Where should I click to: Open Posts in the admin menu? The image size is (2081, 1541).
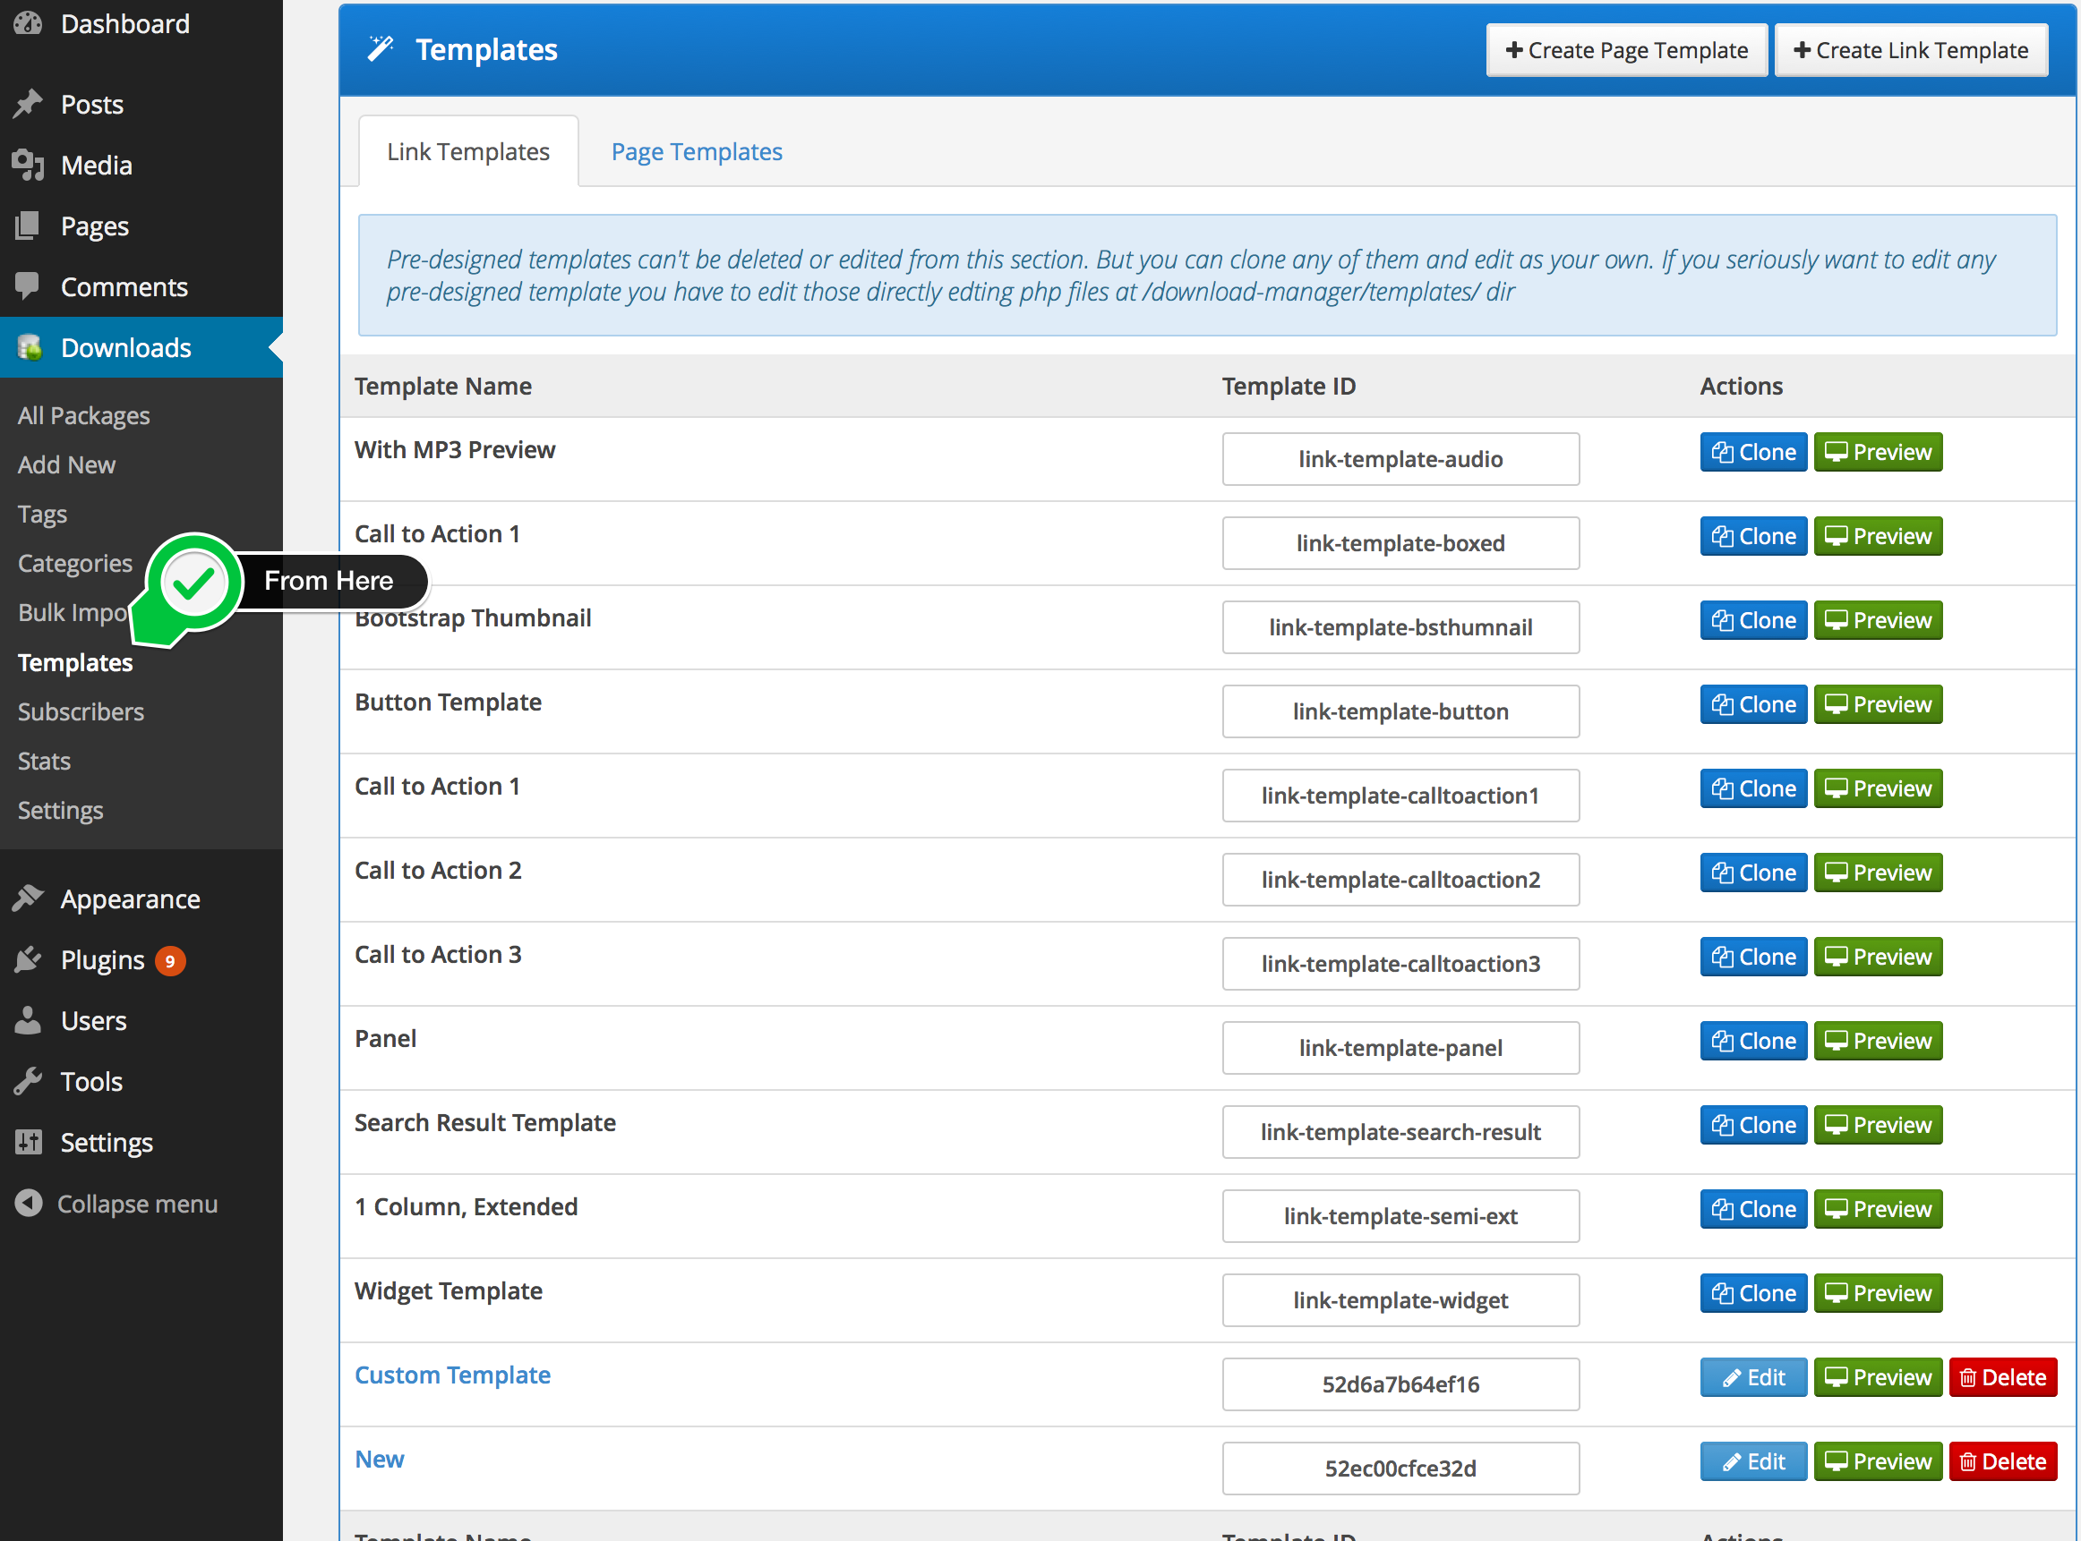91,105
